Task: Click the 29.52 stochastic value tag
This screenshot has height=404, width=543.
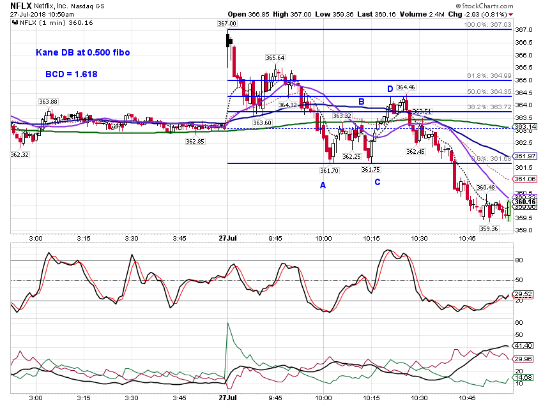Action: point(523,294)
